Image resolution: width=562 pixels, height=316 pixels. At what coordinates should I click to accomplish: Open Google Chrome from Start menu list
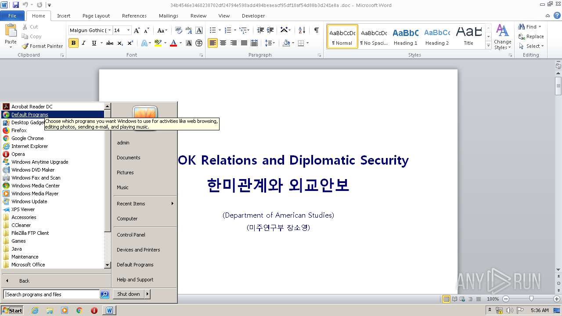(x=27, y=138)
